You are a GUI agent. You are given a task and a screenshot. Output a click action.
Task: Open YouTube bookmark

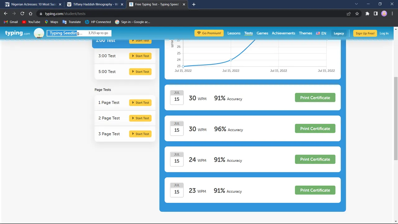tap(31, 22)
